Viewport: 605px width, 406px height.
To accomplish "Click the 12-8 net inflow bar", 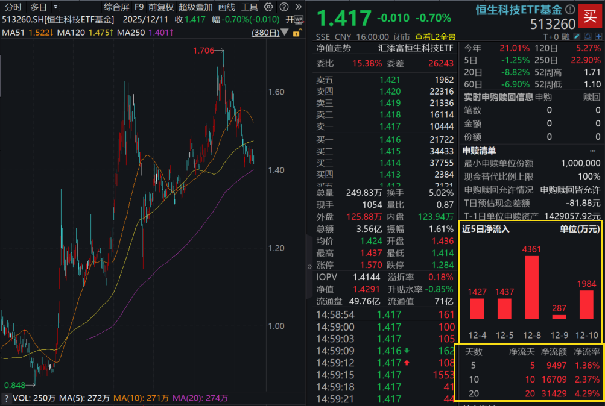I will click(531, 287).
